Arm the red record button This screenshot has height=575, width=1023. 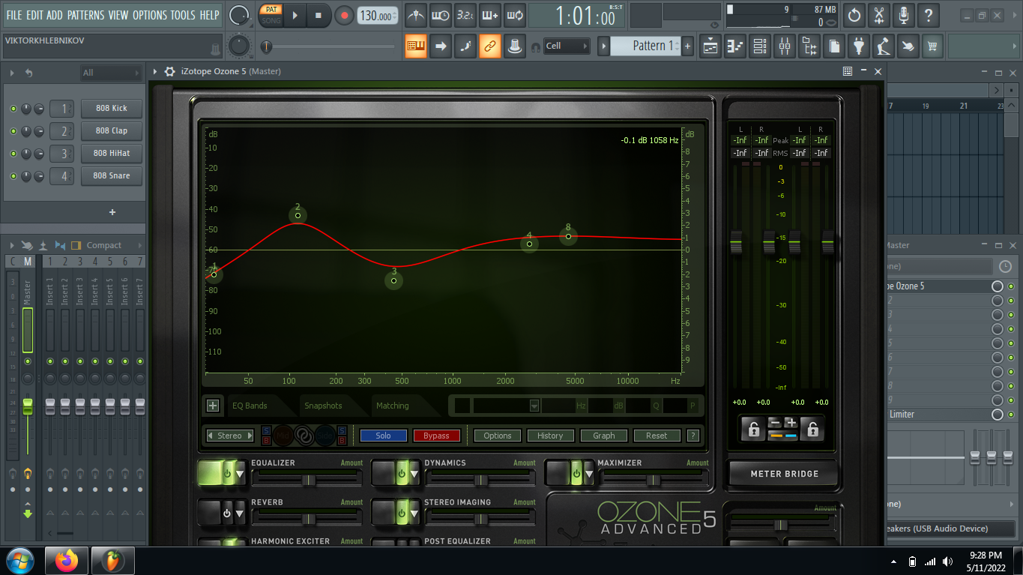click(344, 15)
